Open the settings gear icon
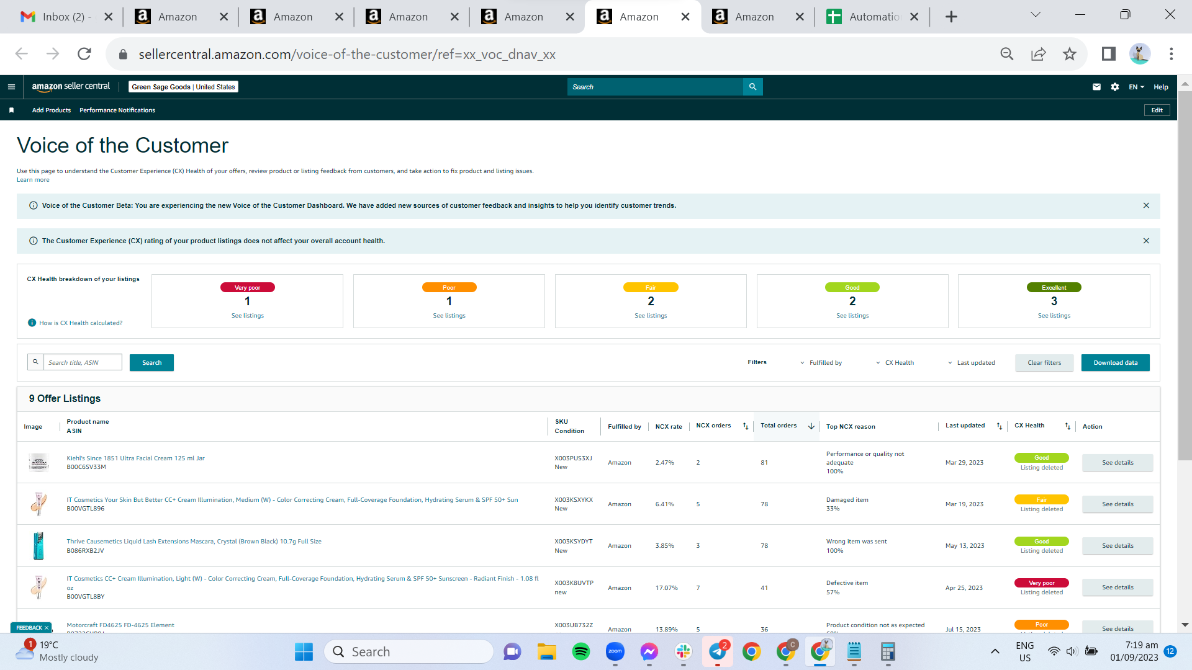This screenshot has width=1192, height=670. click(x=1115, y=87)
